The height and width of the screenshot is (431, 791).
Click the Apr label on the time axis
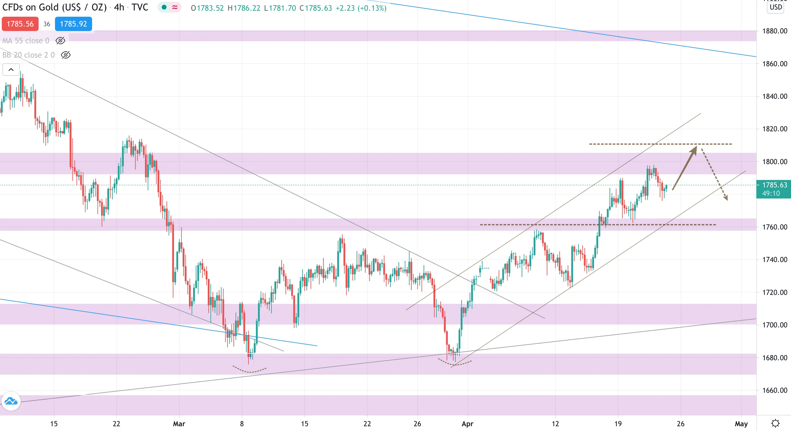tap(467, 424)
